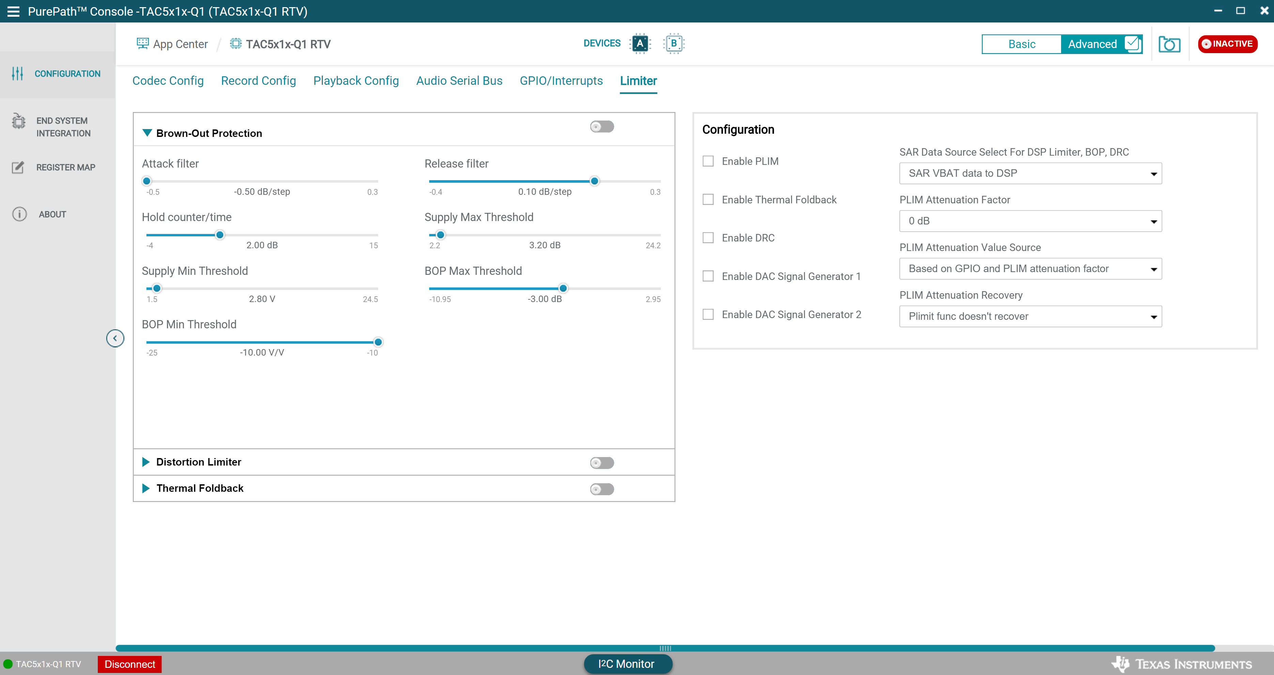1274x675 pixels.
Task: Click TAC5x1x-Q1 RTV status bar text
Action: tap(48, 664)
